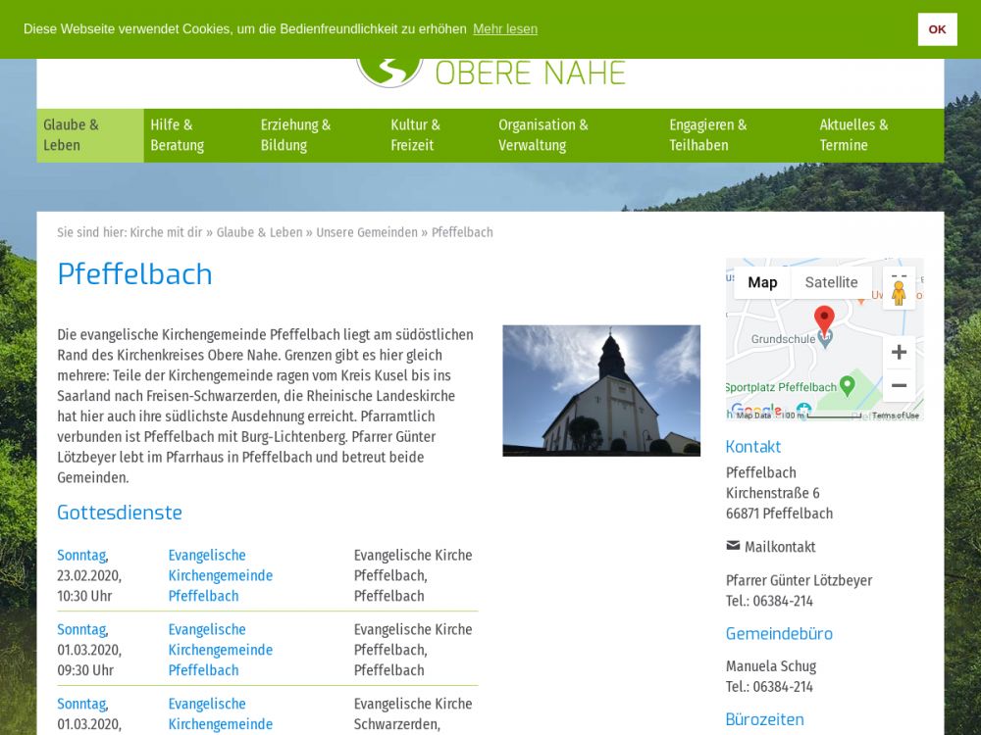Dismiss cookie banner with OK button

937,29
